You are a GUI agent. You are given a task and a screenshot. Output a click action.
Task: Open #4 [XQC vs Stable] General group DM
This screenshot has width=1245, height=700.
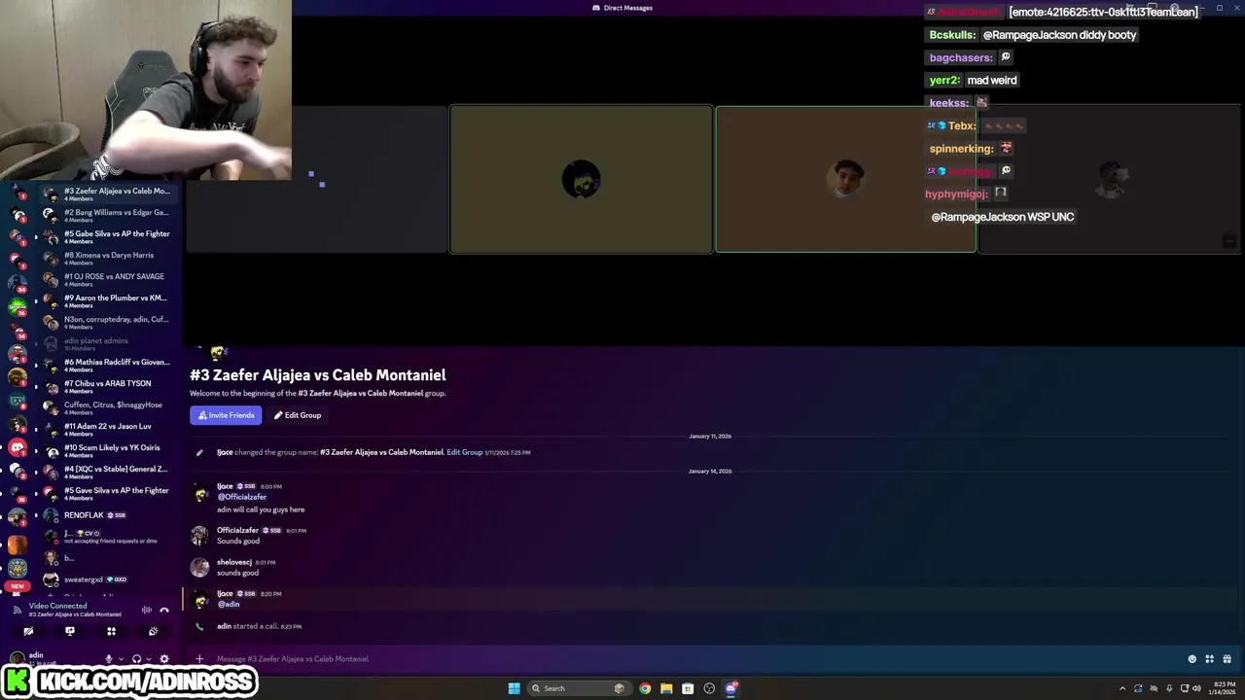[109, 472]
